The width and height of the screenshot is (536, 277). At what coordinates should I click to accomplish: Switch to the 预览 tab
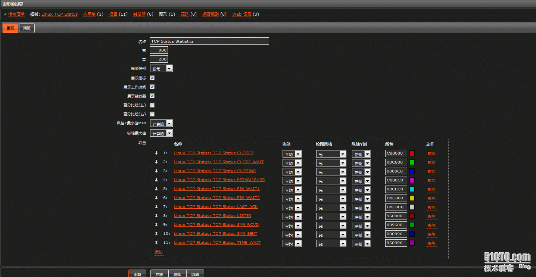(27, 28)
